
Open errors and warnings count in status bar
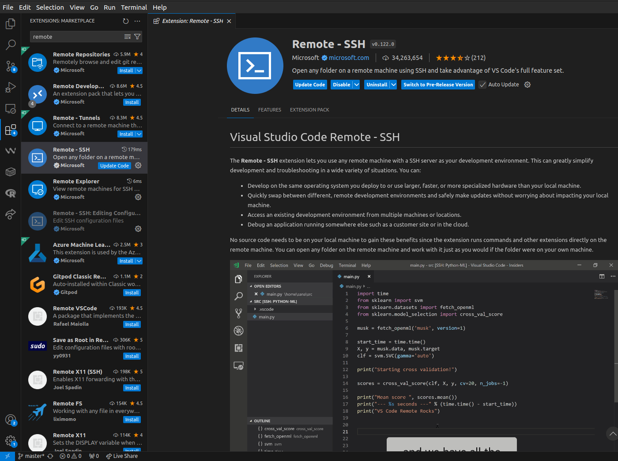pos(71,456)
